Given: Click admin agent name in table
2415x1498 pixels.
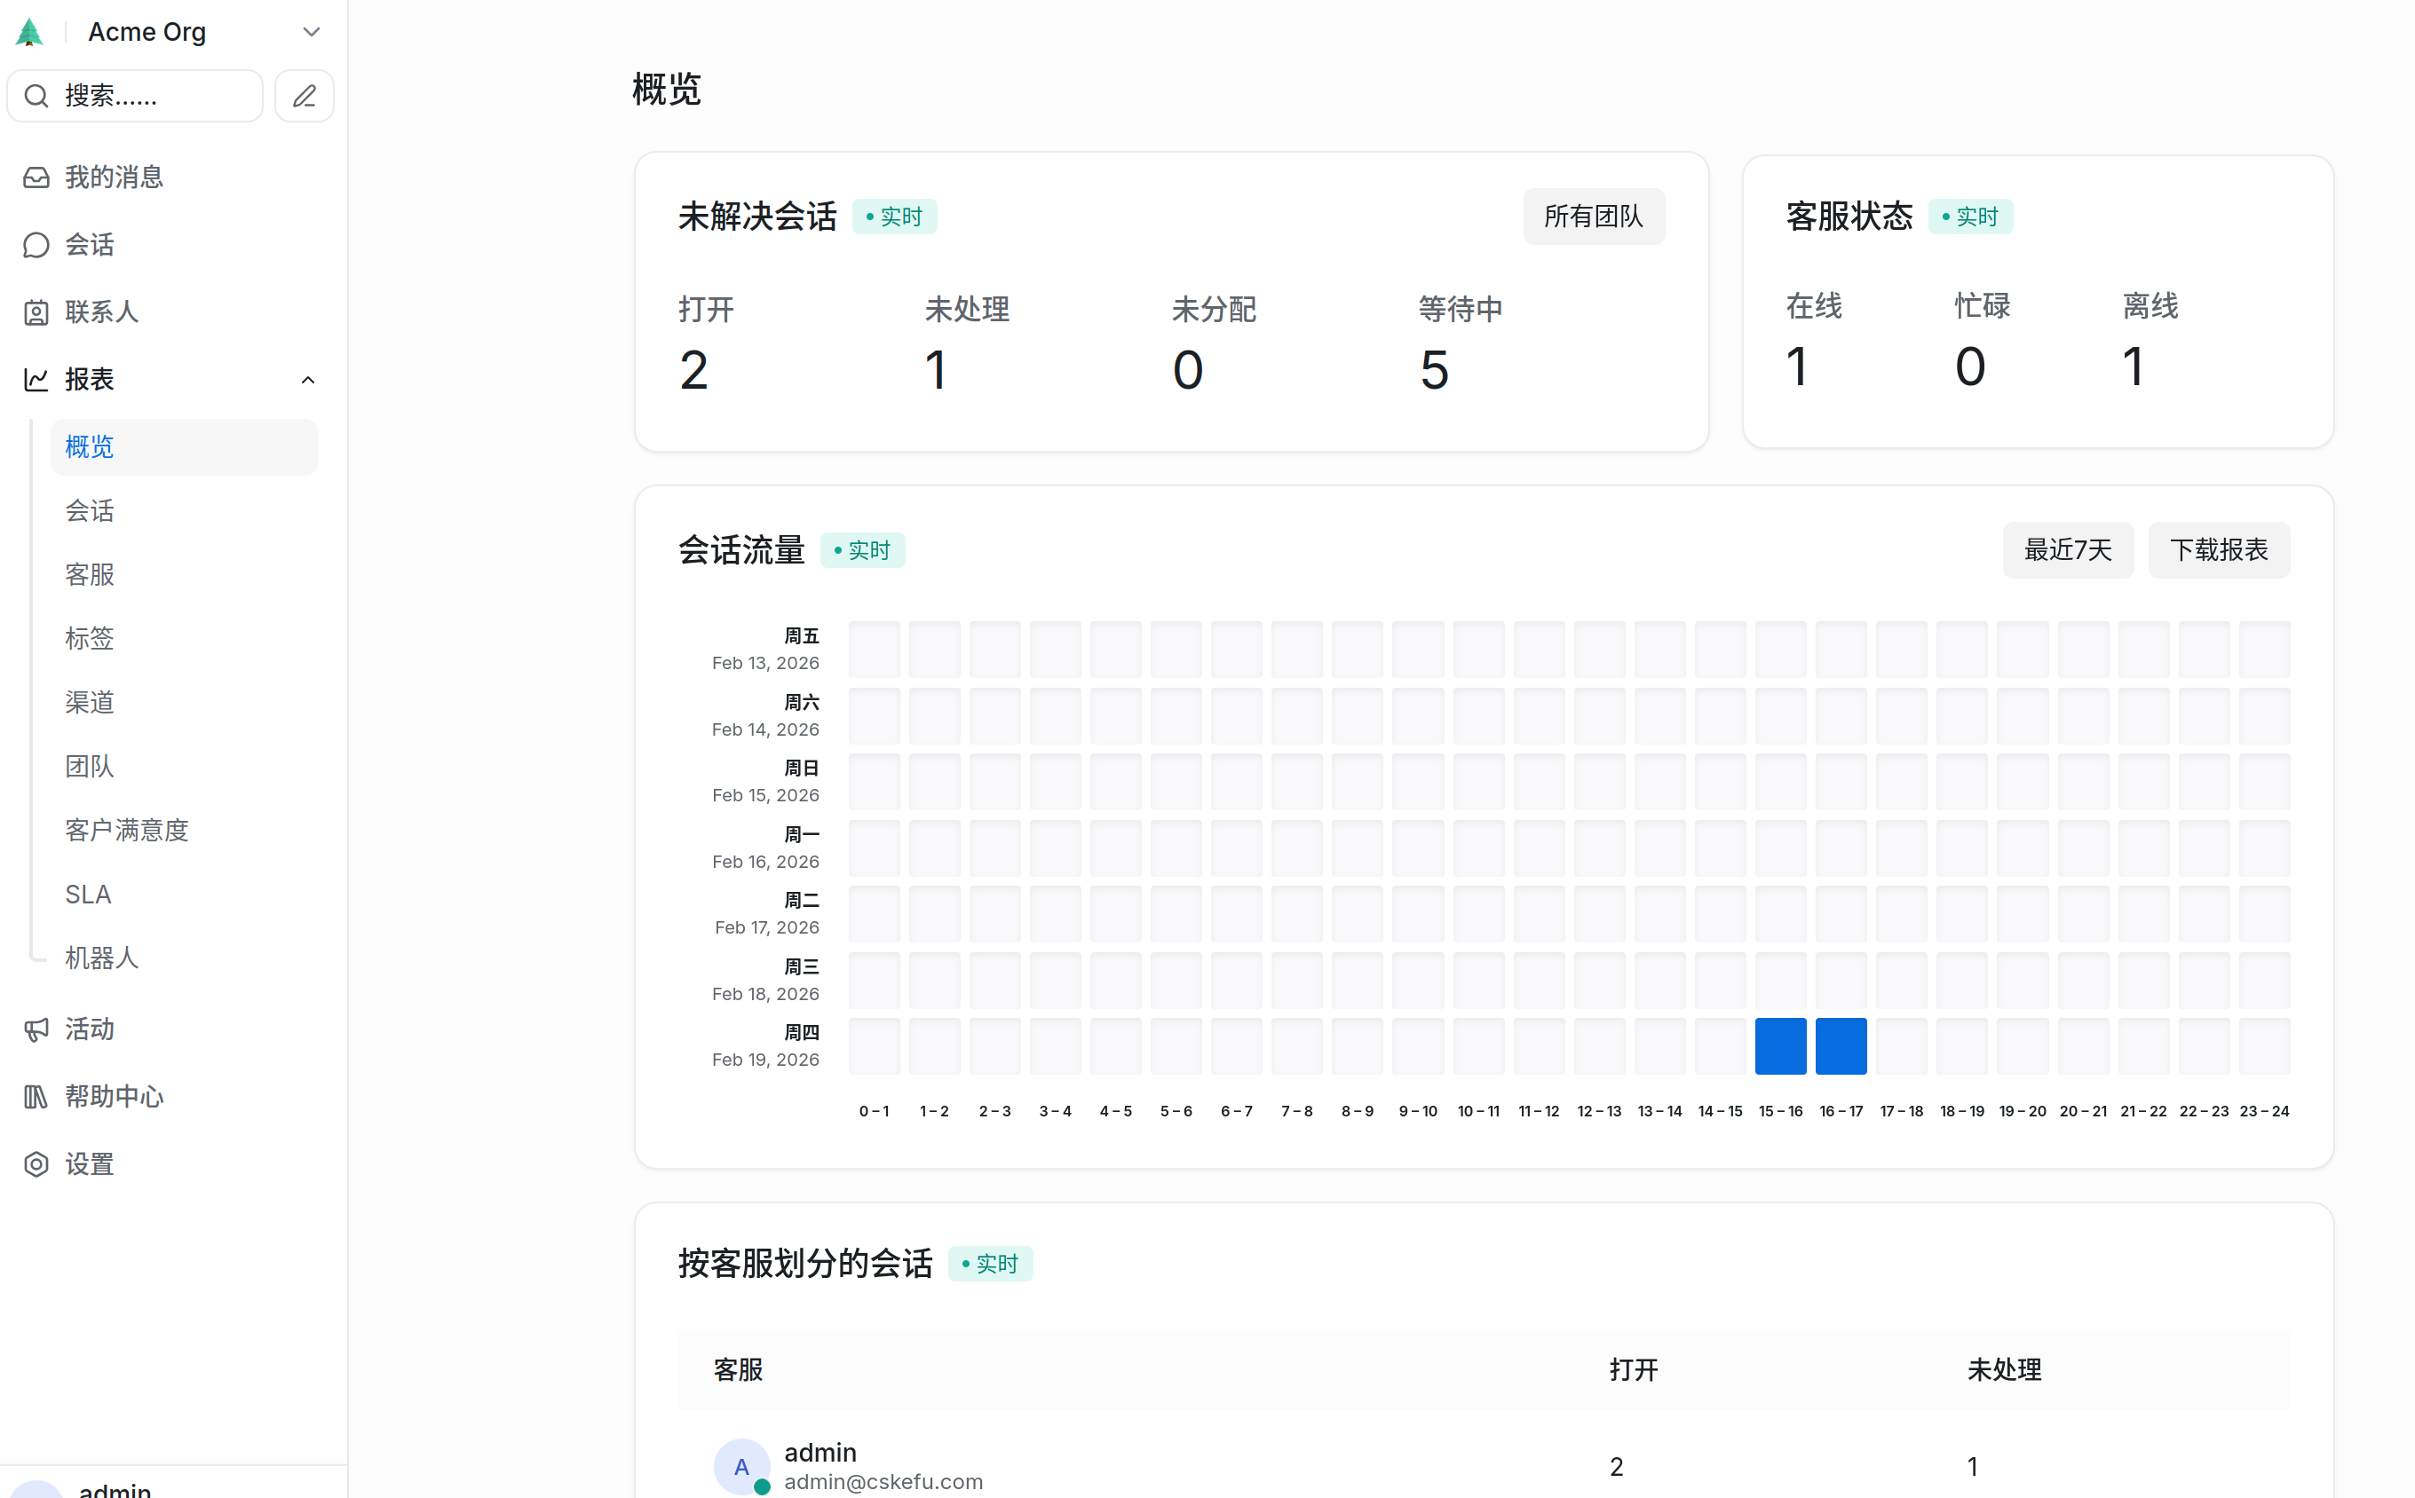Looking at the screenshot, I should pos(820,1452).
